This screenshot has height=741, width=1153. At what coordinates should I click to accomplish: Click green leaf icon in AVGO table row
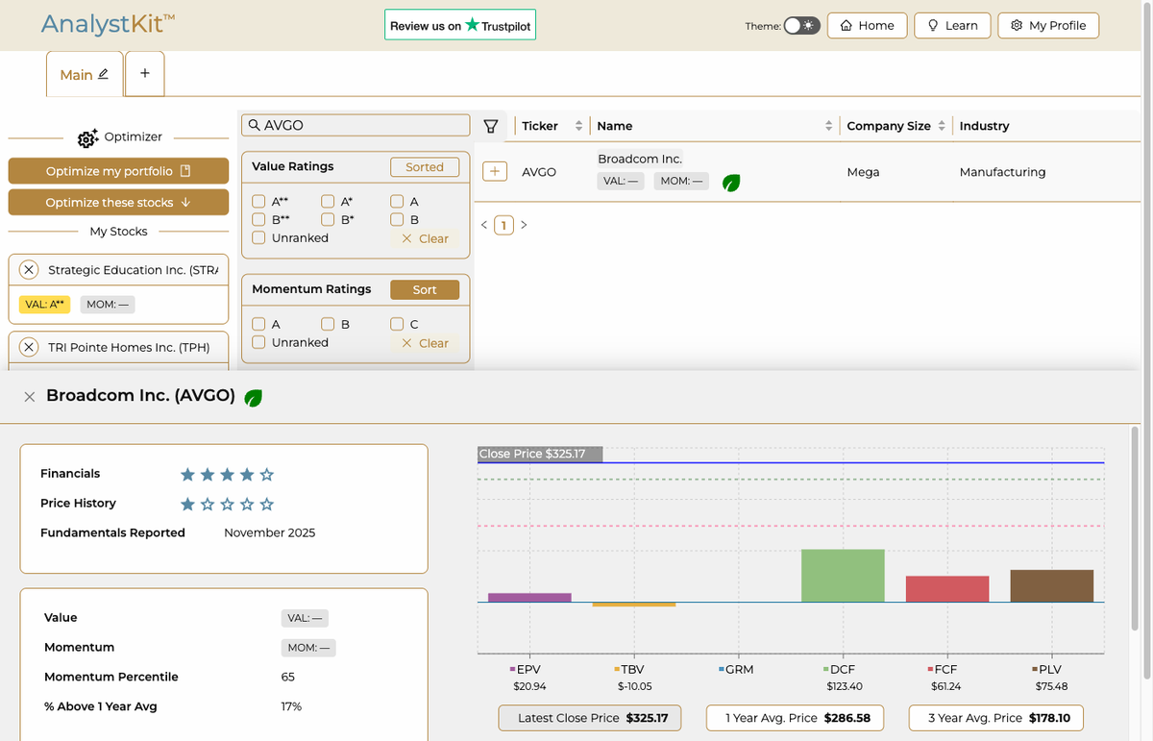pos(731,182)
